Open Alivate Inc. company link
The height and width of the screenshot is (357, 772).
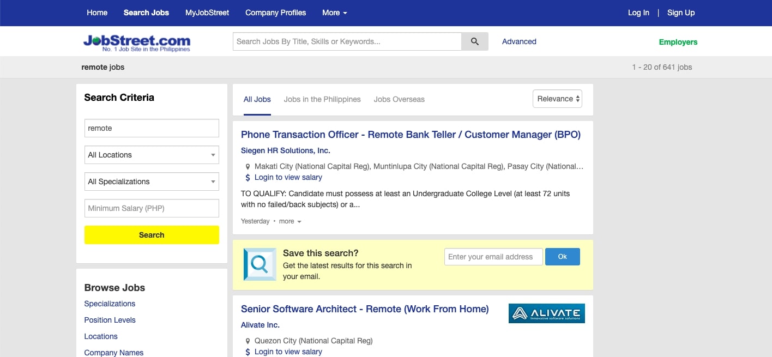(x=260, y=325)
